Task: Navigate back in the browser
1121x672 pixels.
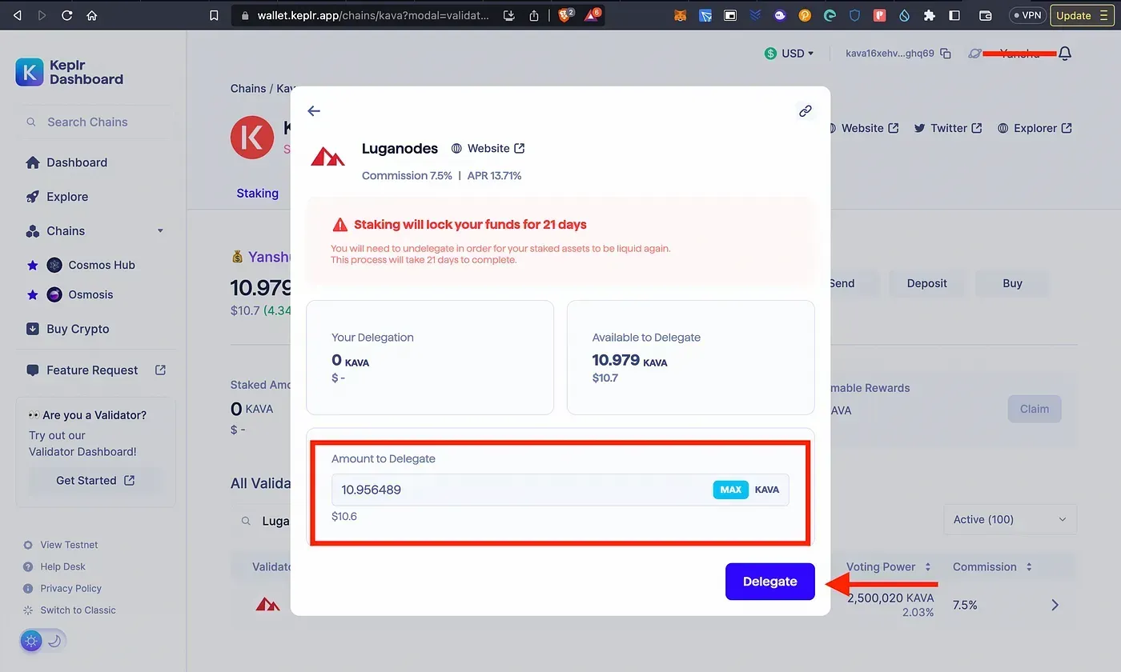Action: tap(18, 15)
